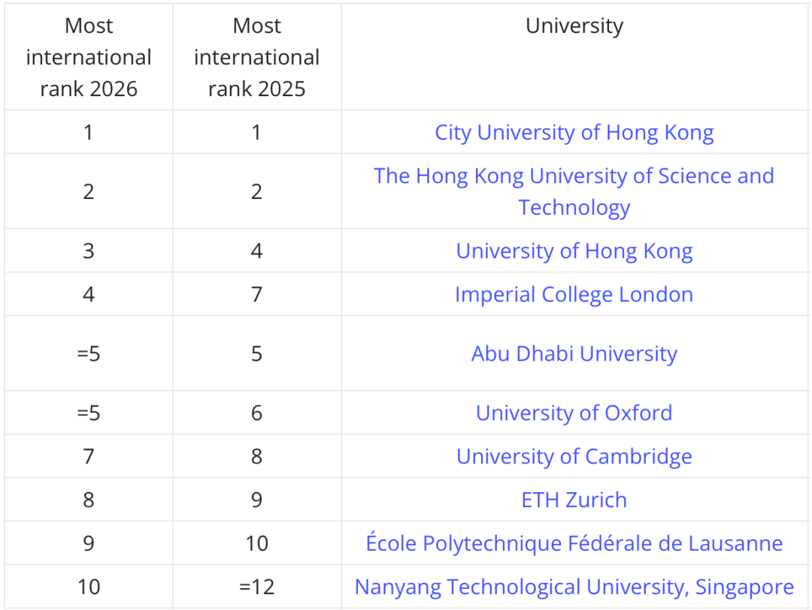Viewport: 812px width, 610px height.
Task: Click the 2026 rank cell for Abu Dhabi University
Action: click(89, 354)
